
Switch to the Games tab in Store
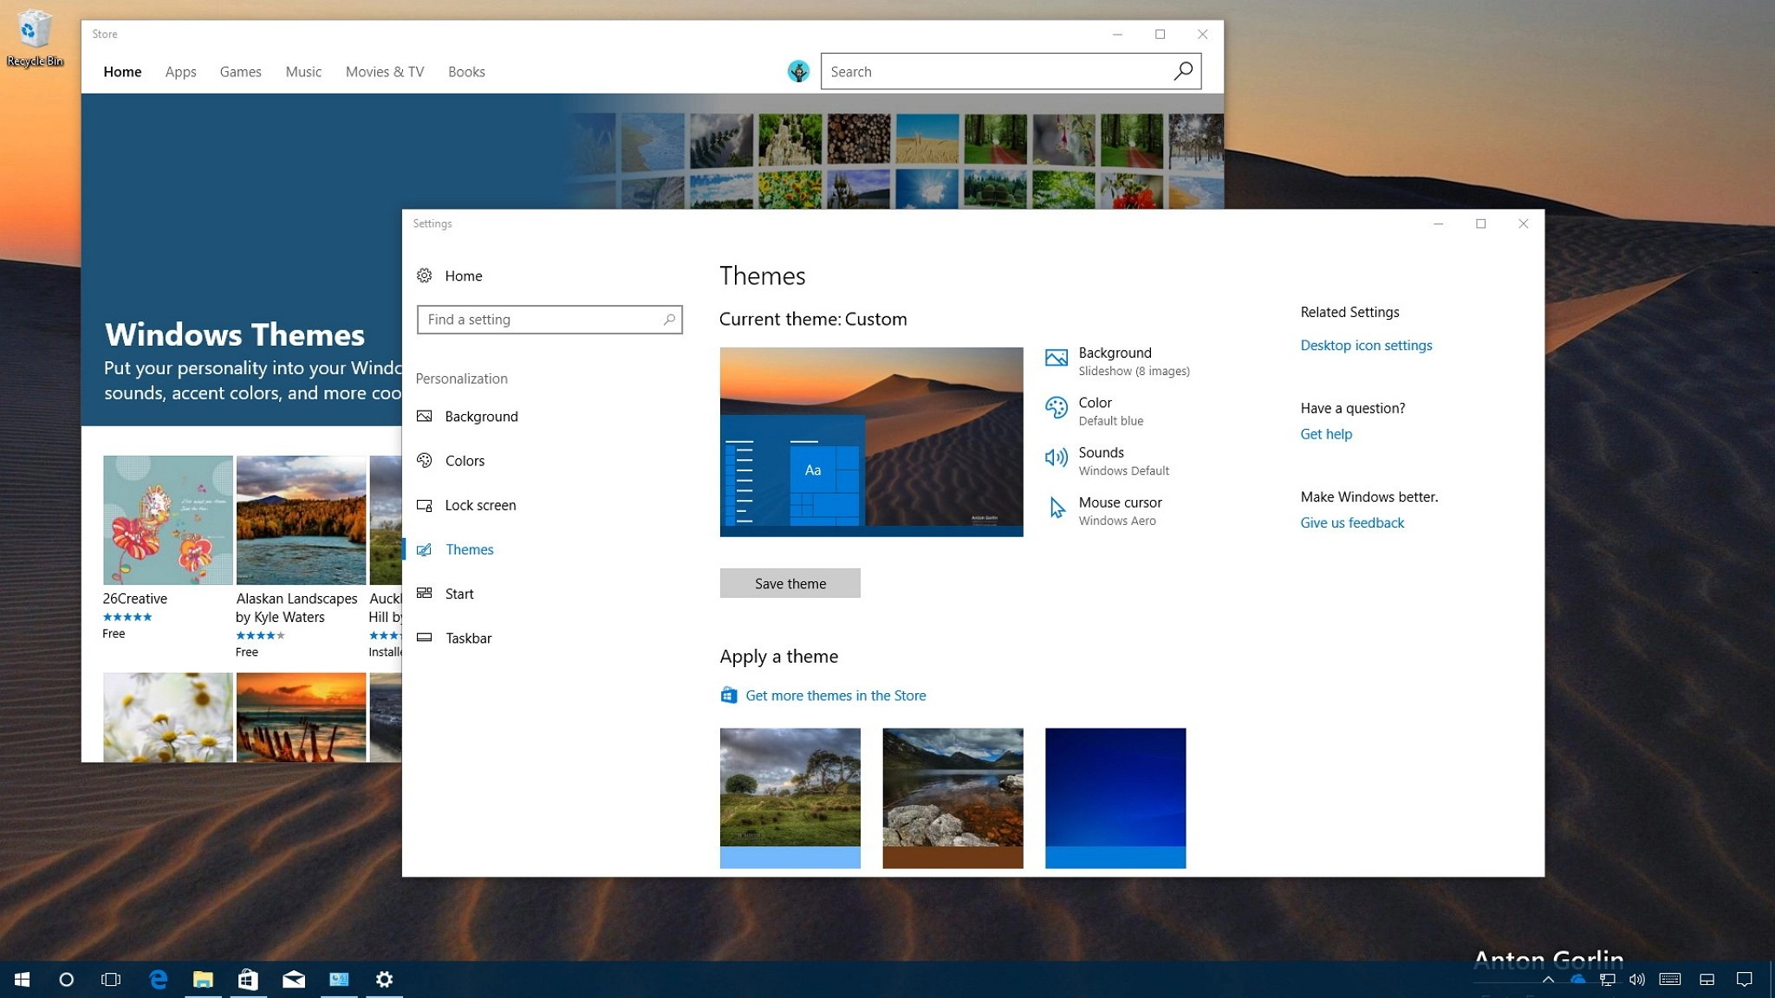click(x=240, y=72)
